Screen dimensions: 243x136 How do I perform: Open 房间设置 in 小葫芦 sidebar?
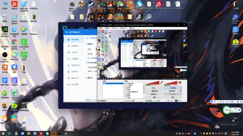point(74,40)
